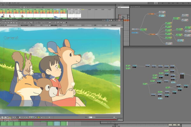
Task: Click the blue shape thumbnail in Col11
Action: click(57, 16)
